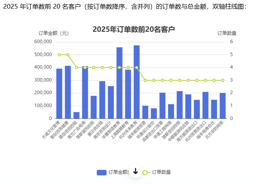Click the right axis title 订单数量
This screenshot has height=184, width=266.
coord(227,33)
